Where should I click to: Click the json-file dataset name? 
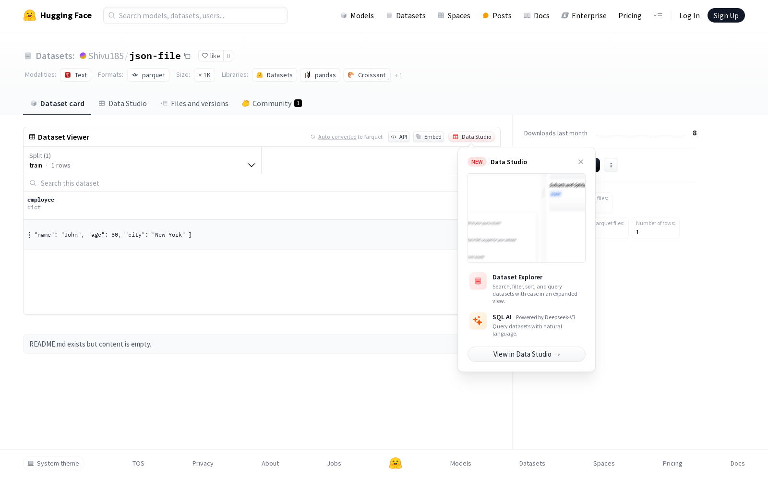155,56
